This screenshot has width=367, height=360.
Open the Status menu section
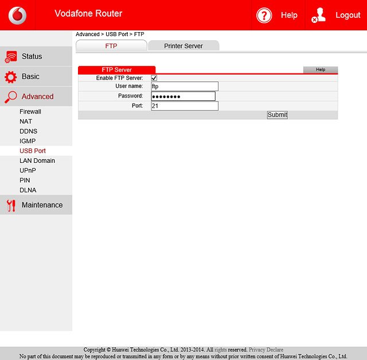point(36,56)
